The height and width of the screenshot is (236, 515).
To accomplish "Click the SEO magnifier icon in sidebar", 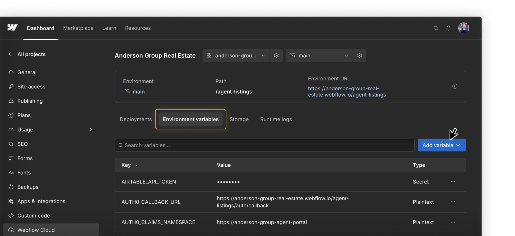I will click(11, 144).
